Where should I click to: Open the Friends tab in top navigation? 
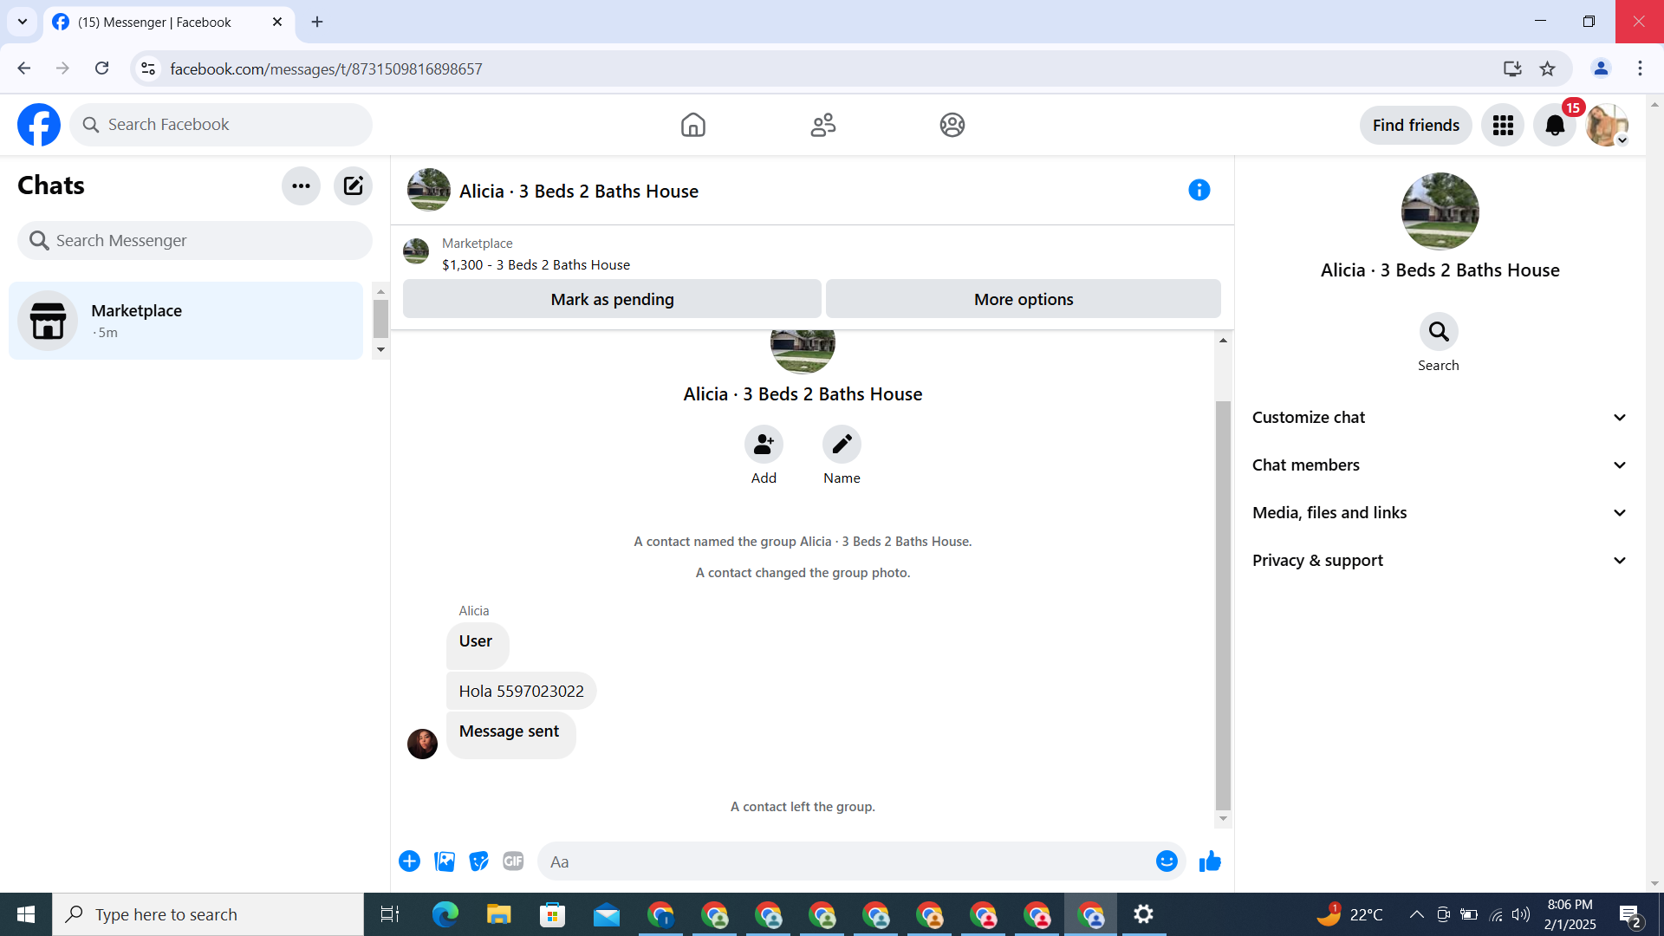pyautogui.click(x=822, y=126)
